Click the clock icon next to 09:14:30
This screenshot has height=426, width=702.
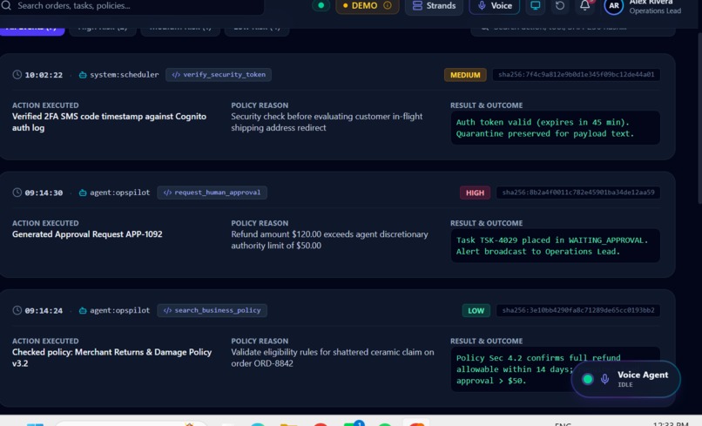click(x=17, y=193)
